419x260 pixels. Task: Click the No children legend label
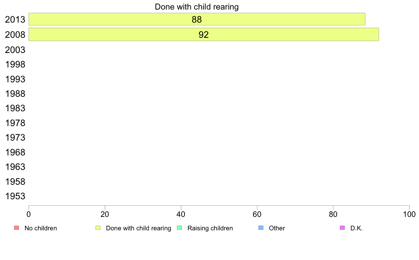pyautogui.click(x=41, y=228)
